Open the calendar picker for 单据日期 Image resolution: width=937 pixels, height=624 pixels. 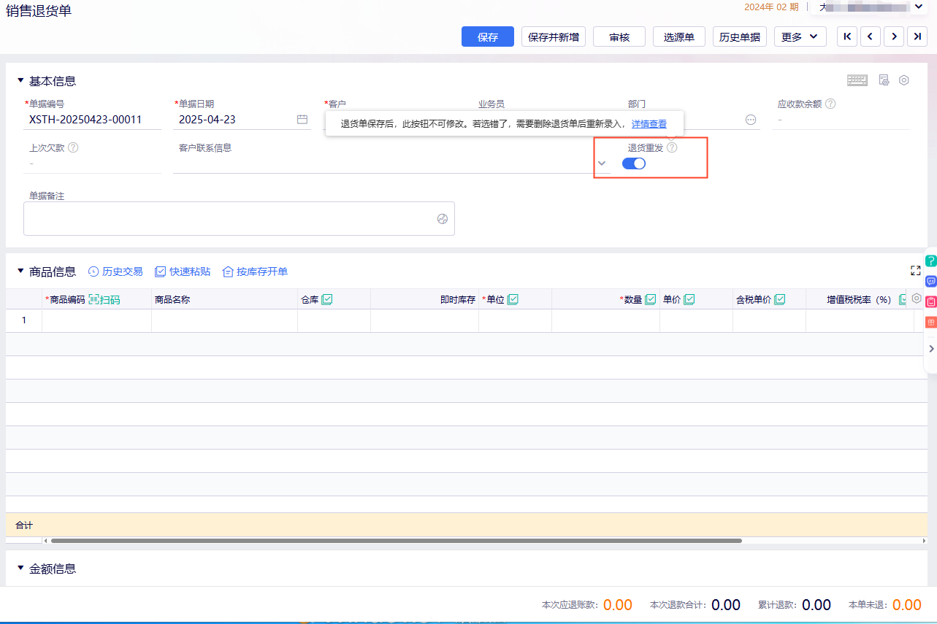pos(302,120)
